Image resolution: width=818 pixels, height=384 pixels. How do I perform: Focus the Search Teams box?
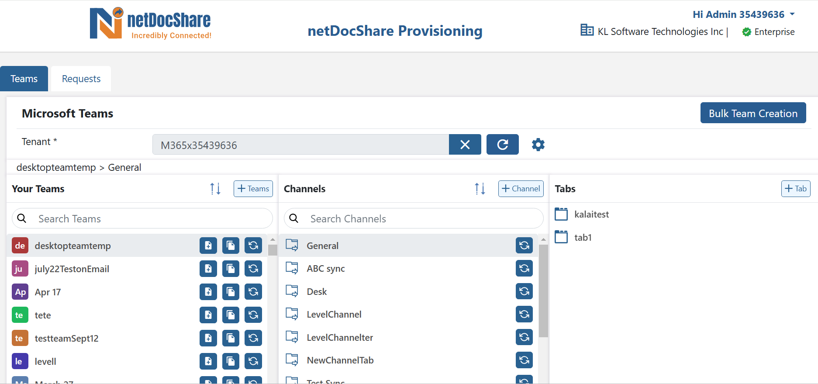(142, 218)
